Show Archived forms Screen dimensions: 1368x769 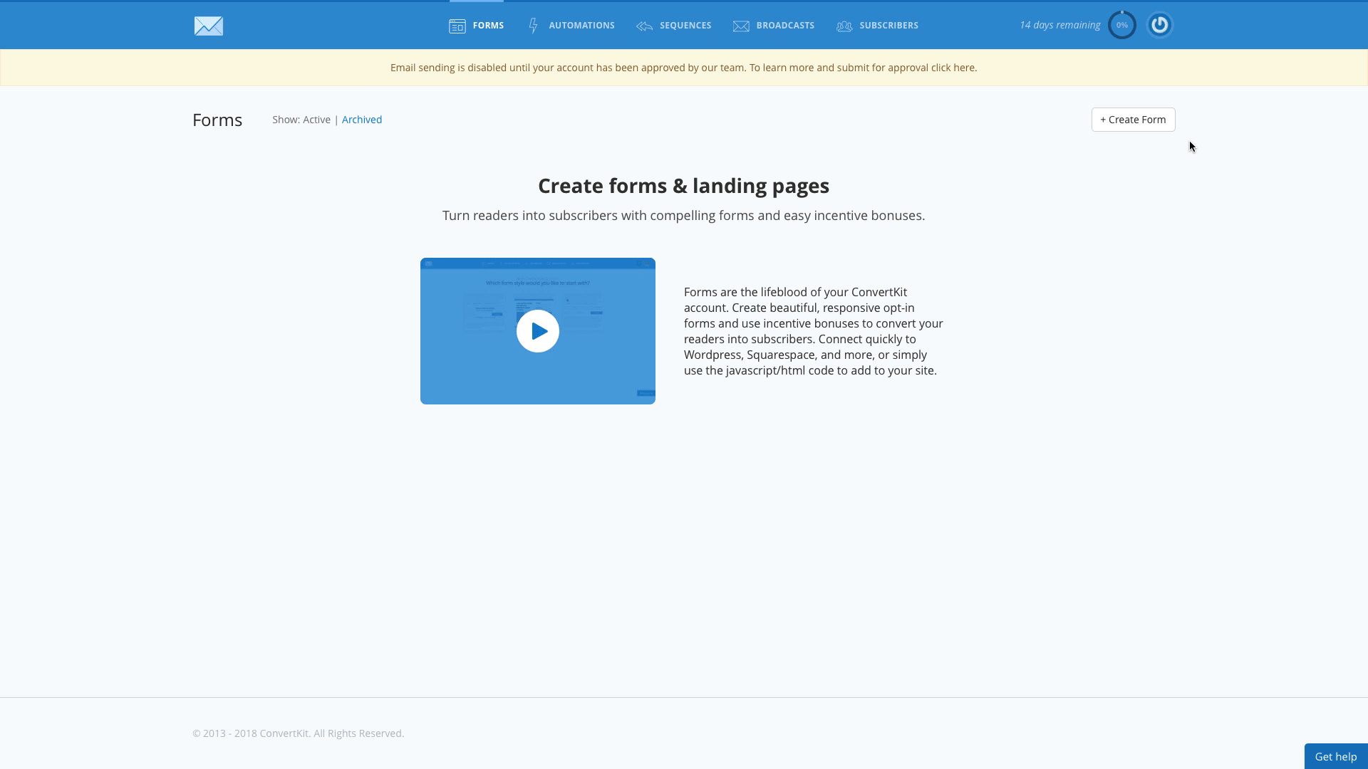point(362,120)
